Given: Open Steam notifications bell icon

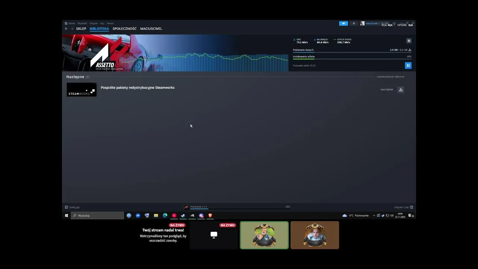Looking at the screenshot, I should (354, 24).
